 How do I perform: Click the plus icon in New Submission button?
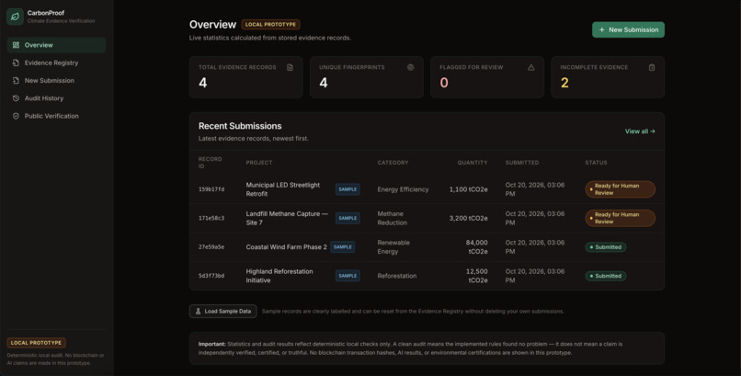pos(602,29)
